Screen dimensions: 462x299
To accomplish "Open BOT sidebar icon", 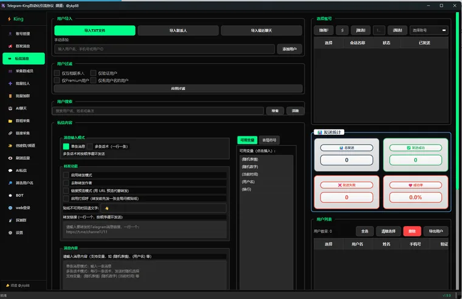I will pos(10,195).
